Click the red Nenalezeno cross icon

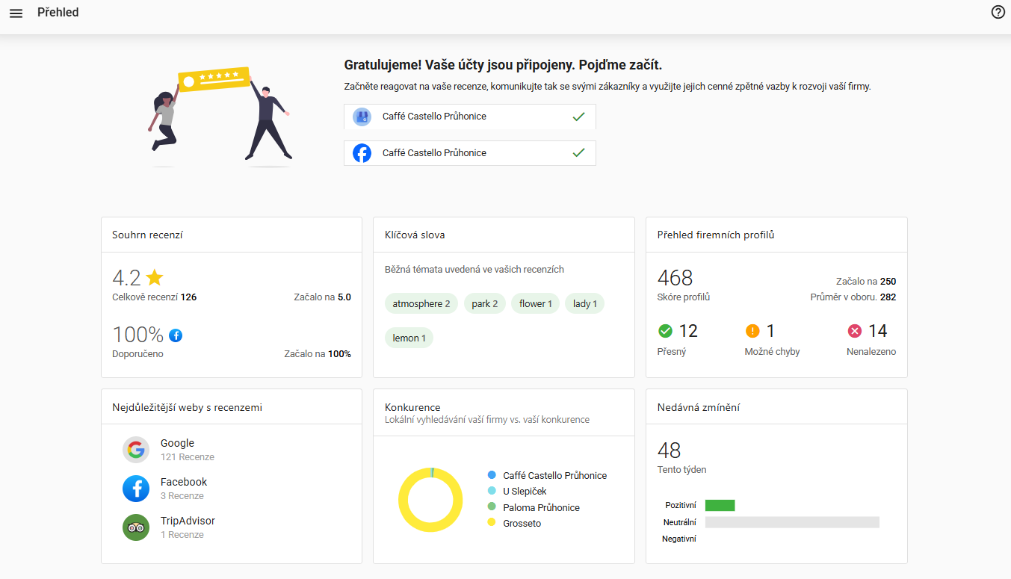[x=855, y=331]
